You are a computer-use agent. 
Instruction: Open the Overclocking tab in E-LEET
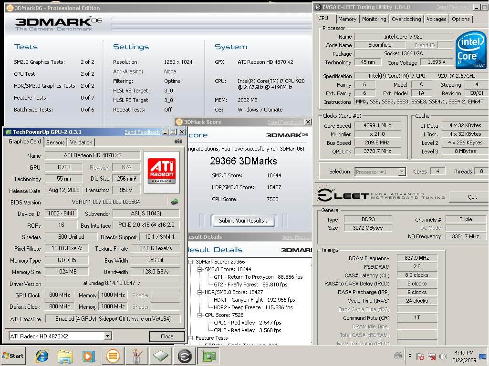pos(406,19)
